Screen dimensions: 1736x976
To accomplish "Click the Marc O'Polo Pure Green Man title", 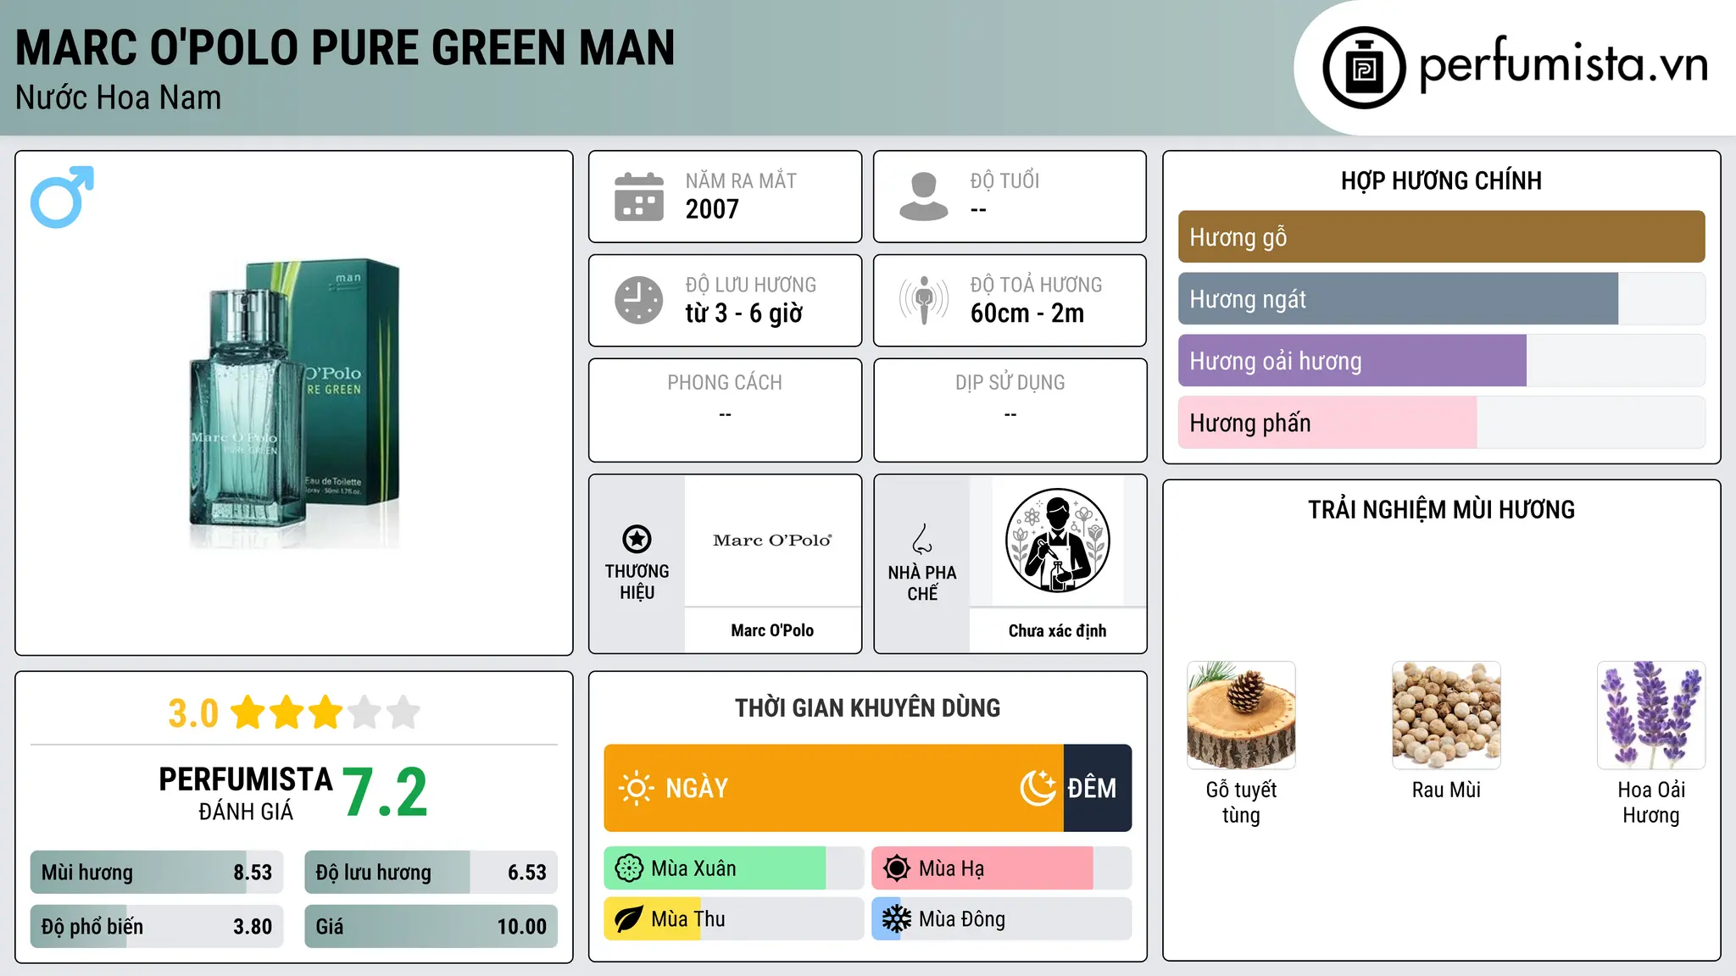I will (345, 48).
